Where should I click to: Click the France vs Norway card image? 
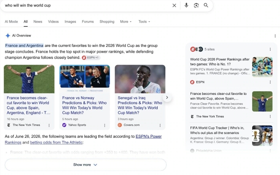(85, 79)
